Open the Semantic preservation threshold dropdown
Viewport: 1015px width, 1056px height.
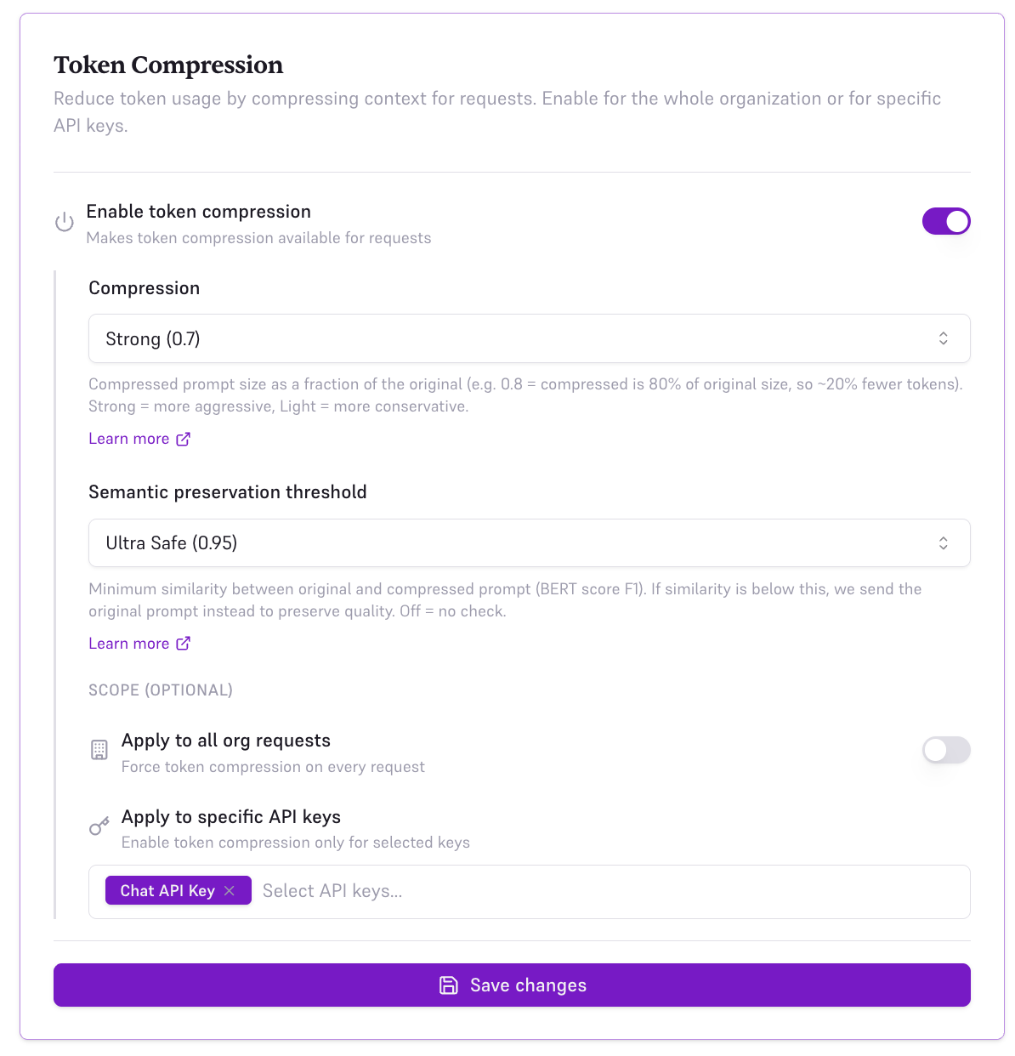pos(529,542)
